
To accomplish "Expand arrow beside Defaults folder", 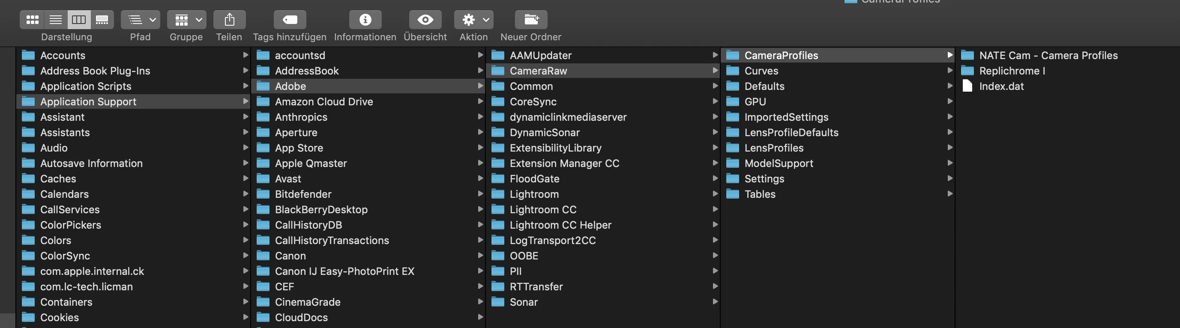I will click(949, 86).
